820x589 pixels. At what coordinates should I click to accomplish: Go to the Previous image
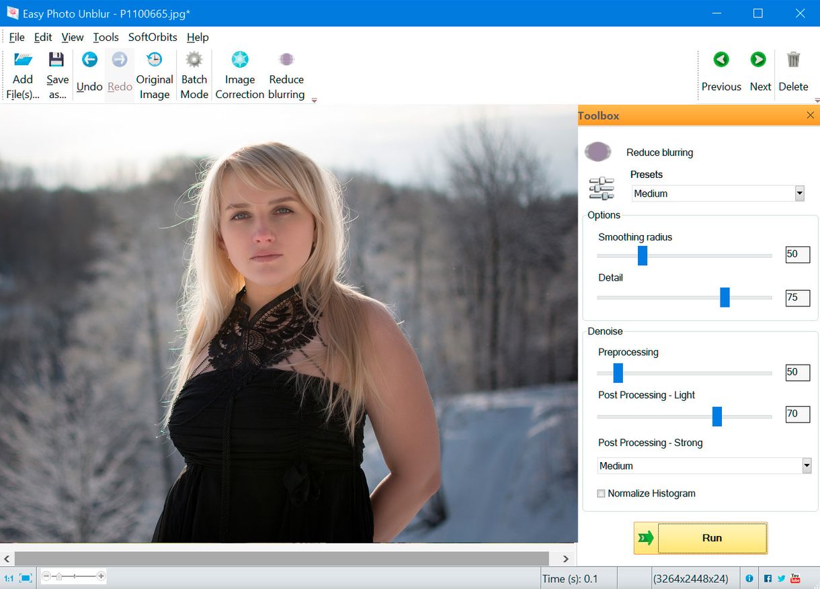coord(721,60)
